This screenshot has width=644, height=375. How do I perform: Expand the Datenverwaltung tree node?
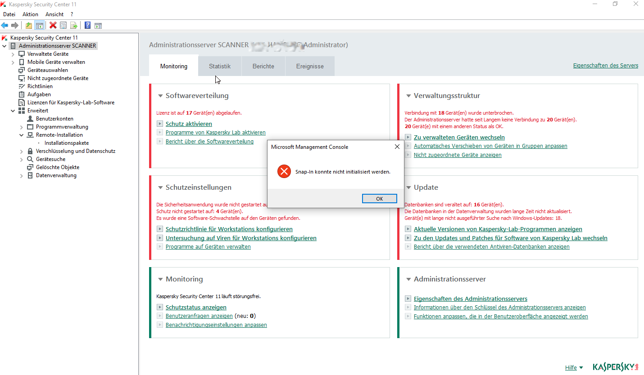click(x=22, y=175)
